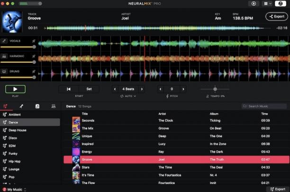Adjust the Harmonic volume slider
Image resolution: width=290 pixels, height=192 pixels.
18,62
